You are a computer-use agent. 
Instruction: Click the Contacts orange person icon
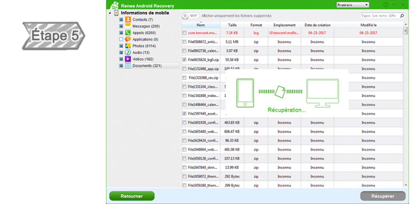click(x=128, y=19)
